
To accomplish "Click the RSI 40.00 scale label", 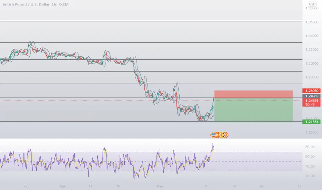I will coord(310,167).
